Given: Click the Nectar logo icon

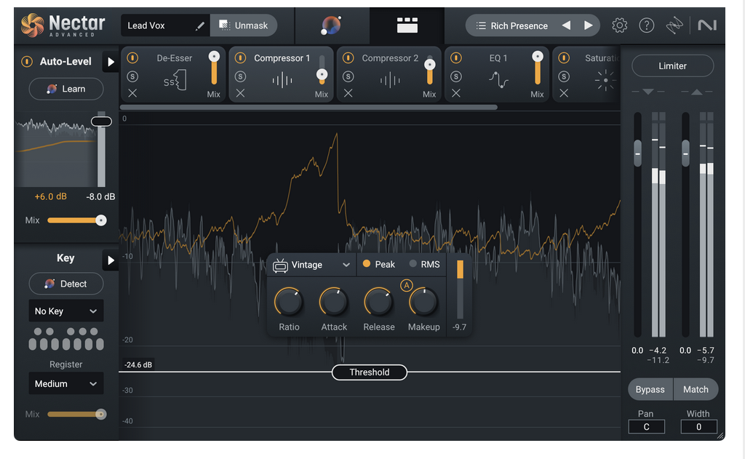Looking at the screenshot, I should pos(32,25).
